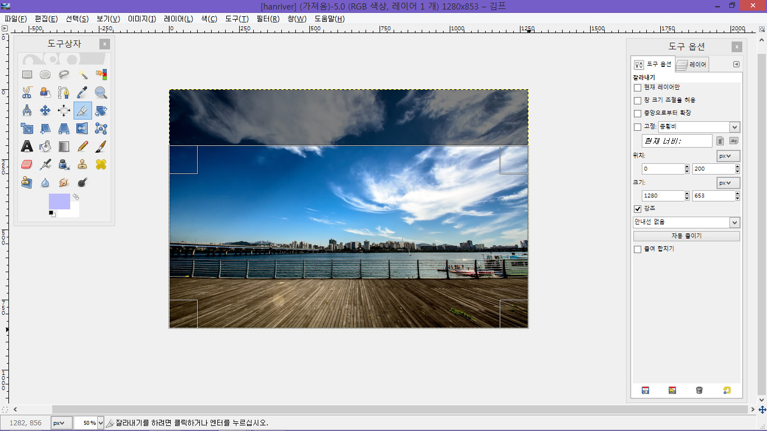
Task: Open the 종횡비 fixed-mode dropdown
Action: click(x=698, y=127)
